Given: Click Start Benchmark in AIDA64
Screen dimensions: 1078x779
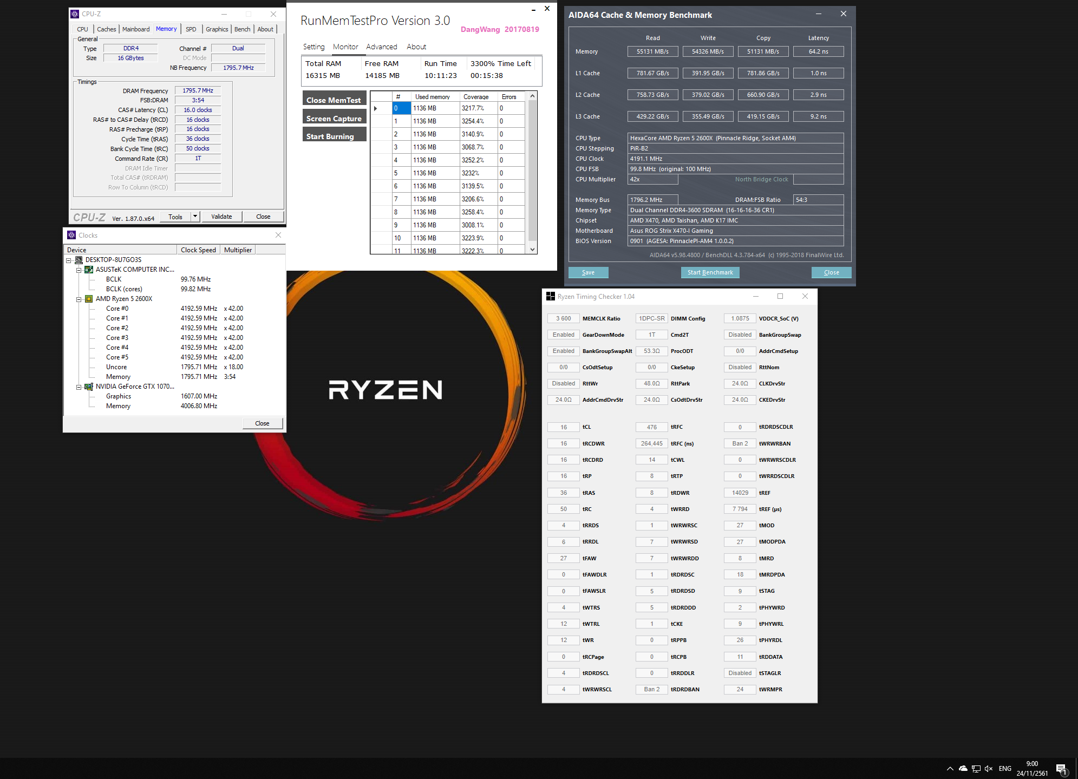Looking at the screenshot, I should coord(710,272).
